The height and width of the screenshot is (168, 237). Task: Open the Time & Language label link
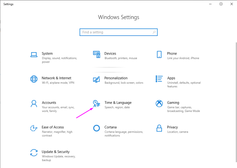pyautogui.click(x=118, y=103)
